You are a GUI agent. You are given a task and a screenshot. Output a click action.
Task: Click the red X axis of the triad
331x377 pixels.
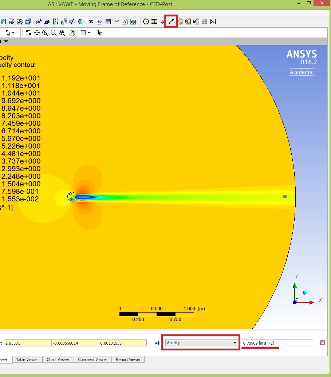[305, 302]
